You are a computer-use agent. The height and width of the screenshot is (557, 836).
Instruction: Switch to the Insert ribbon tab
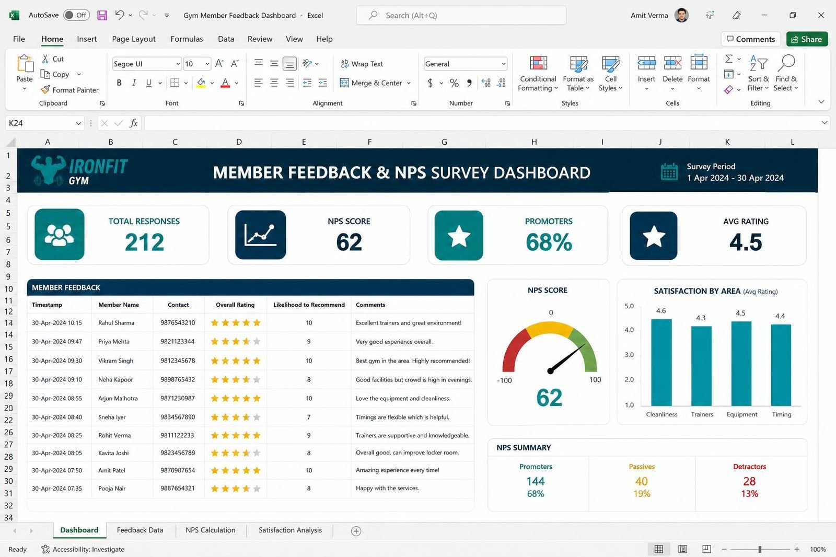(x=87, y=39)
